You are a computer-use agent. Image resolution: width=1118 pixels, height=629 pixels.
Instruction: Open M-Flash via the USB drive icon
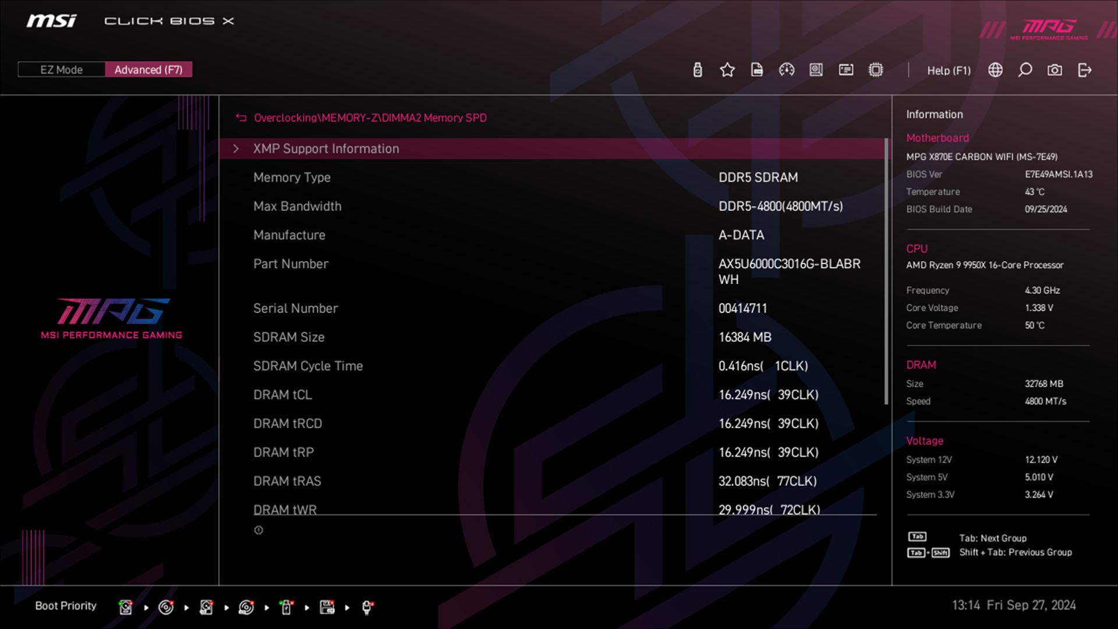[698, 70]
